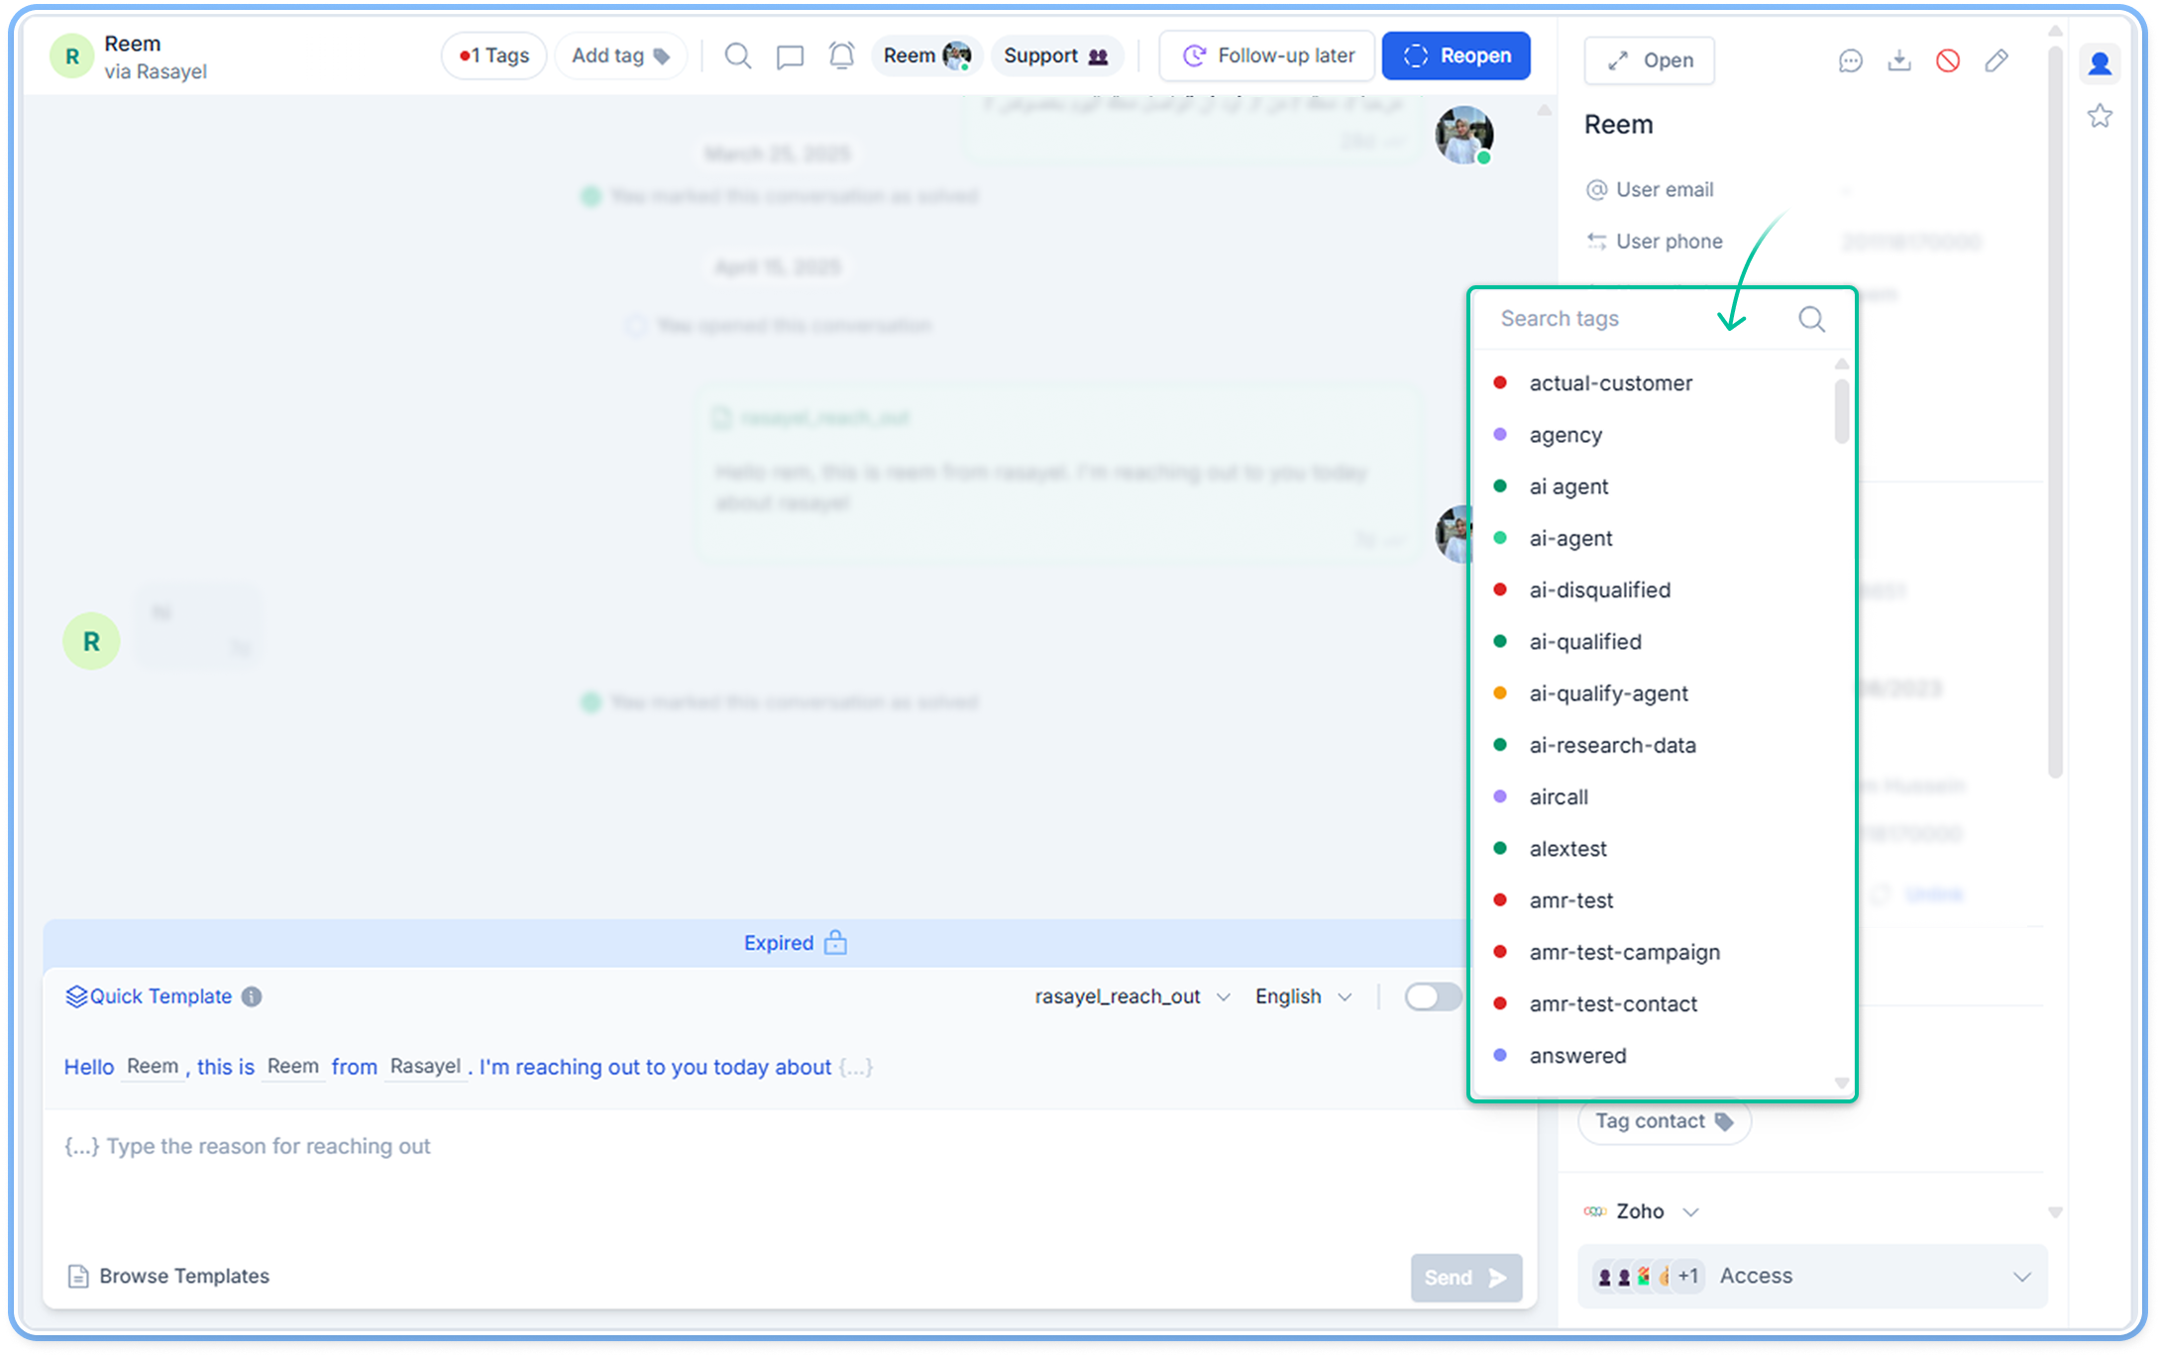
Task: Open the English language dropdown
Action: (1302, 996)
